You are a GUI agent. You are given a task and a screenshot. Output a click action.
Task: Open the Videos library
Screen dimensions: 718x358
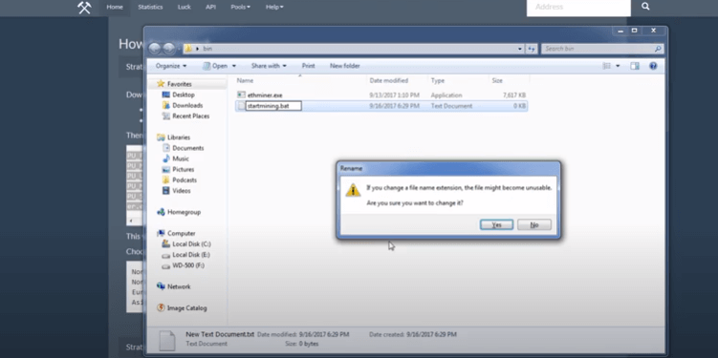click(x=182, y=191)
